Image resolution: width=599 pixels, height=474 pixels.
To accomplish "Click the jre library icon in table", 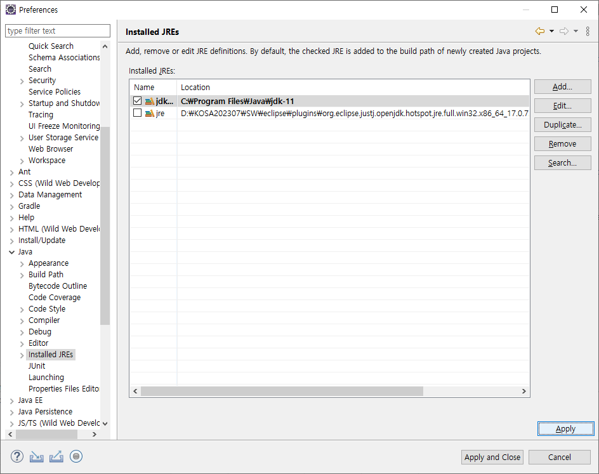I will point(149,113).
